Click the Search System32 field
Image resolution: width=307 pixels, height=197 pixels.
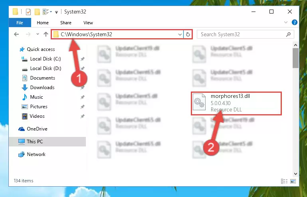click(245, 34)
